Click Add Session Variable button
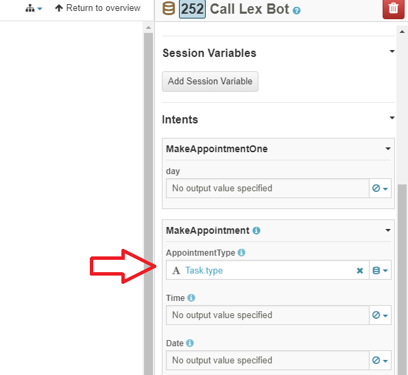The width and height of the screenshot is (408, 375). point(210,82)
